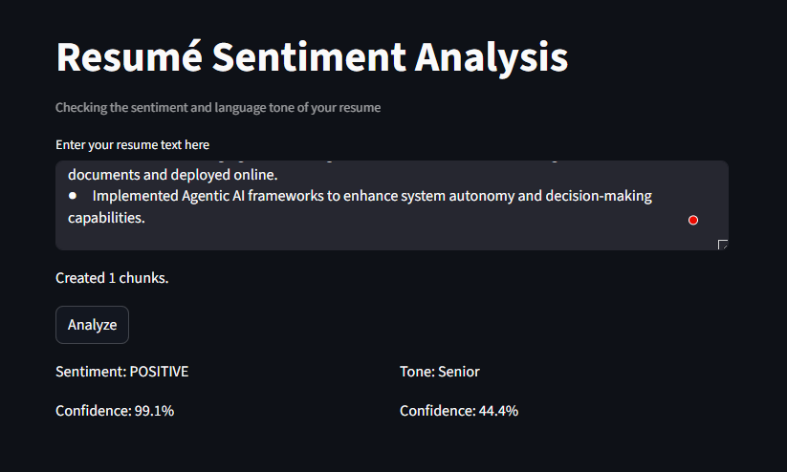Image resolution: width=787 pixels, height=472 pixels.
Task: Click the red dot icon in textarea
Action: (693, 220)
